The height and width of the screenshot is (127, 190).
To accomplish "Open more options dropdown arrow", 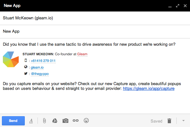I will (x=183, y=121).
